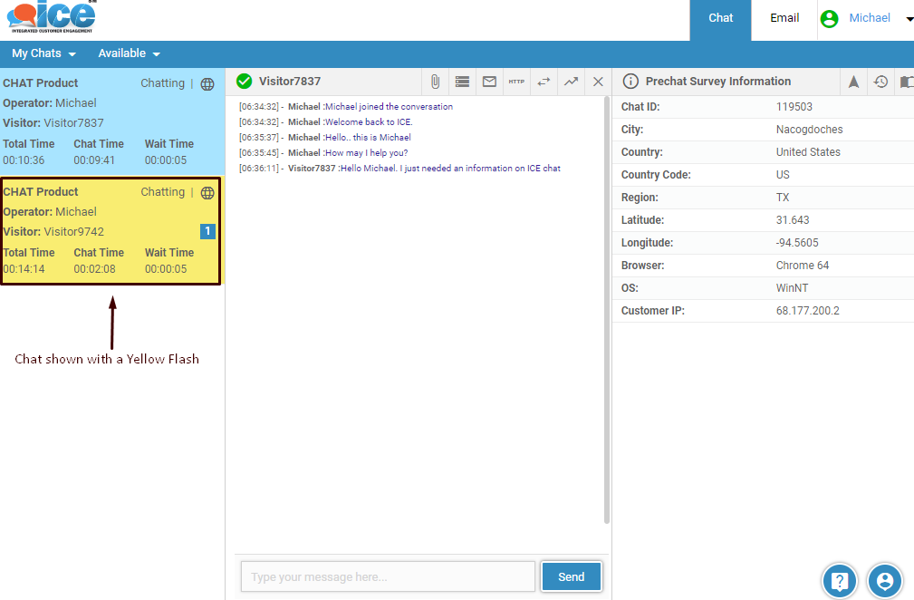Viewport: 914px width, 600px height.
Task: Click the paperclip attachment icon
Action: pyautogui.click(x=435, y=82)
